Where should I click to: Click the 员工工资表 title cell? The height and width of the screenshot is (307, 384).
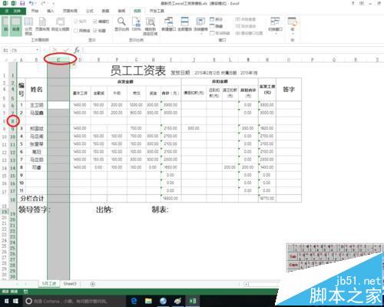point(138,71)
